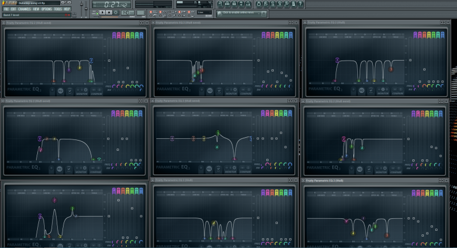Viewport: 457px width, 248px height.
Task: Open the FILE menu
Action: pyautogui.click(x=6, y=9)
